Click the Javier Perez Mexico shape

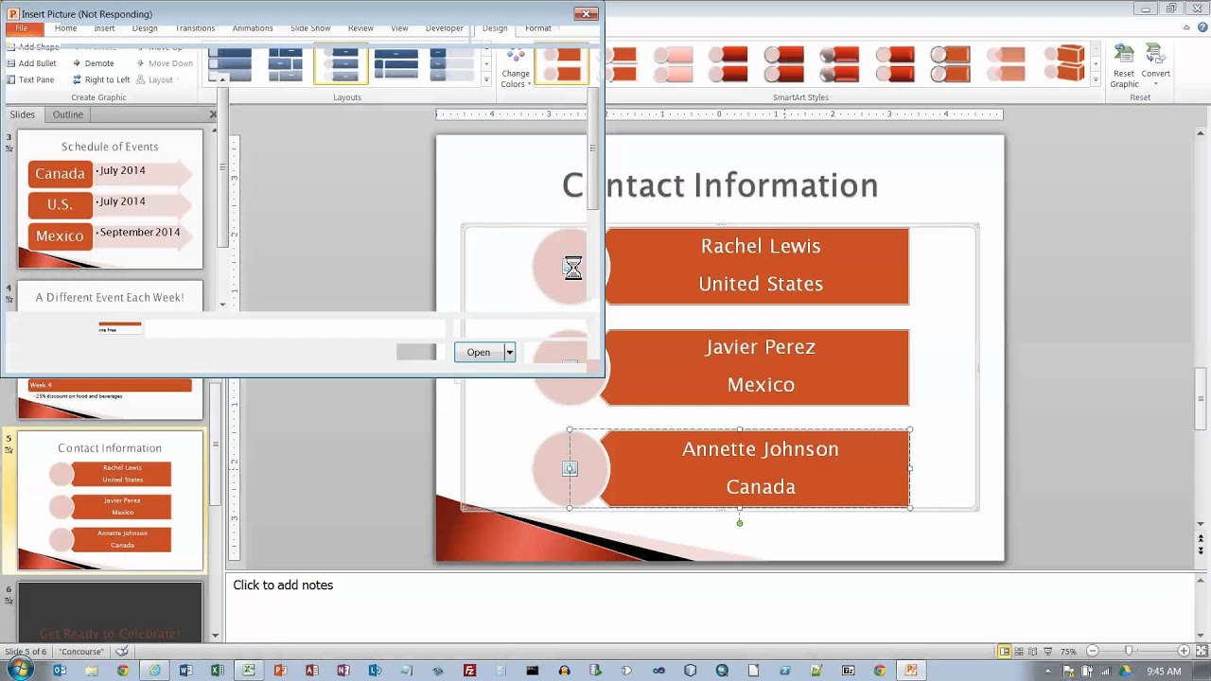(x=757, y=367)
